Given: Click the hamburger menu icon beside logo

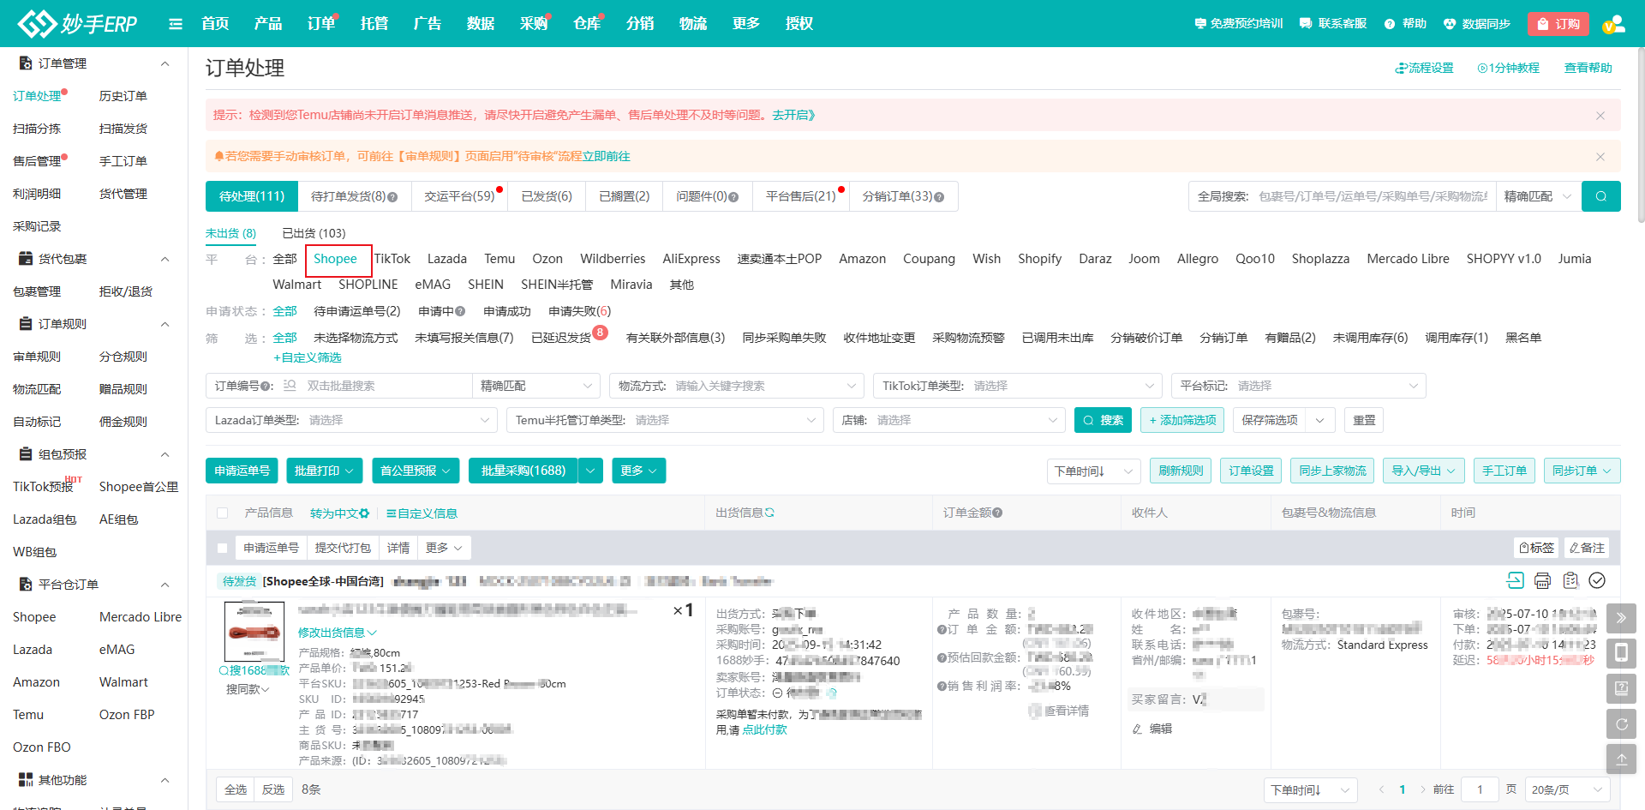Looking at the screenshot, I should point(176,24).
